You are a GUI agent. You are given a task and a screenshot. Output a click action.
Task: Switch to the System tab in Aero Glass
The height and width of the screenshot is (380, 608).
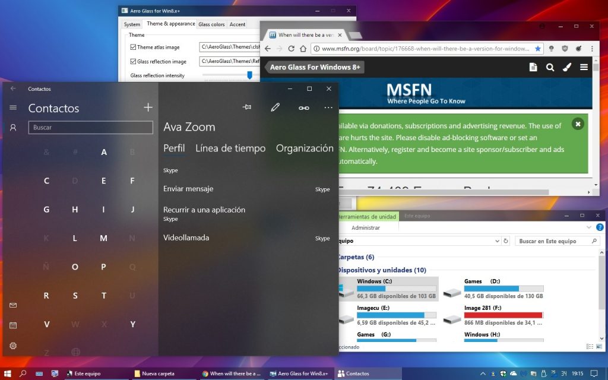(x=132, y=24)
